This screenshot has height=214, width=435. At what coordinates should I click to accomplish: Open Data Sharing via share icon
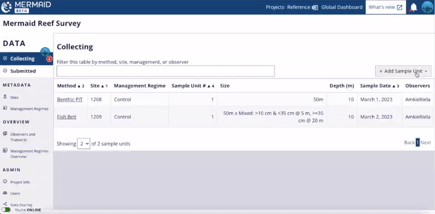pos(5,204)
